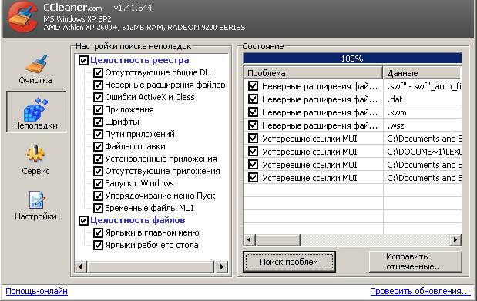
Task: Uncheck the result row with .dat data
Action: [253, 99]
